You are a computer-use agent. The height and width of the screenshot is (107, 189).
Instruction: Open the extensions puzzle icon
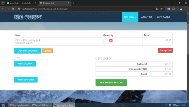pyautogui.click(x=174, y=9)
